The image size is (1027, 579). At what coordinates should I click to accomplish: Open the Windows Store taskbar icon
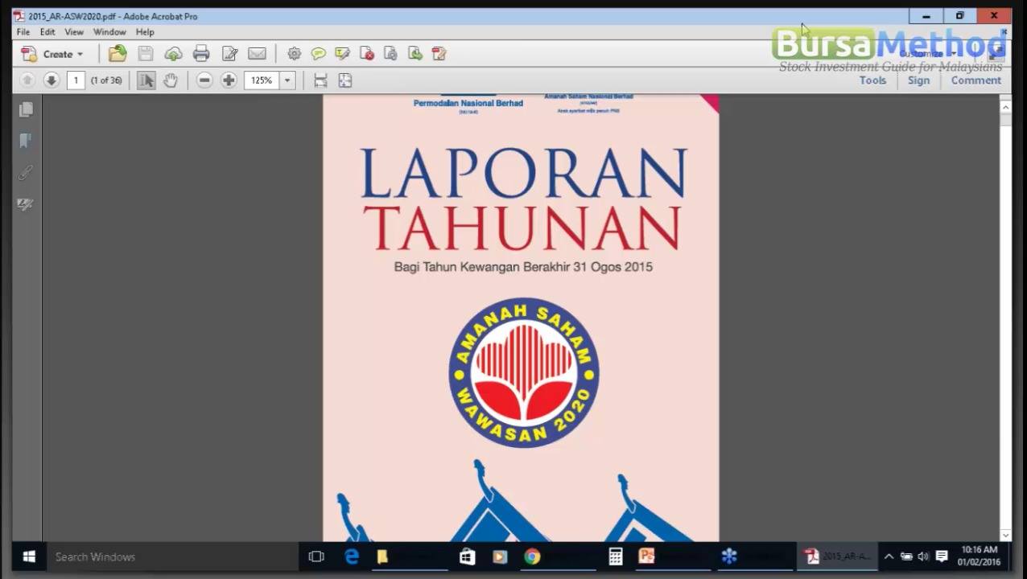point(467,556)
